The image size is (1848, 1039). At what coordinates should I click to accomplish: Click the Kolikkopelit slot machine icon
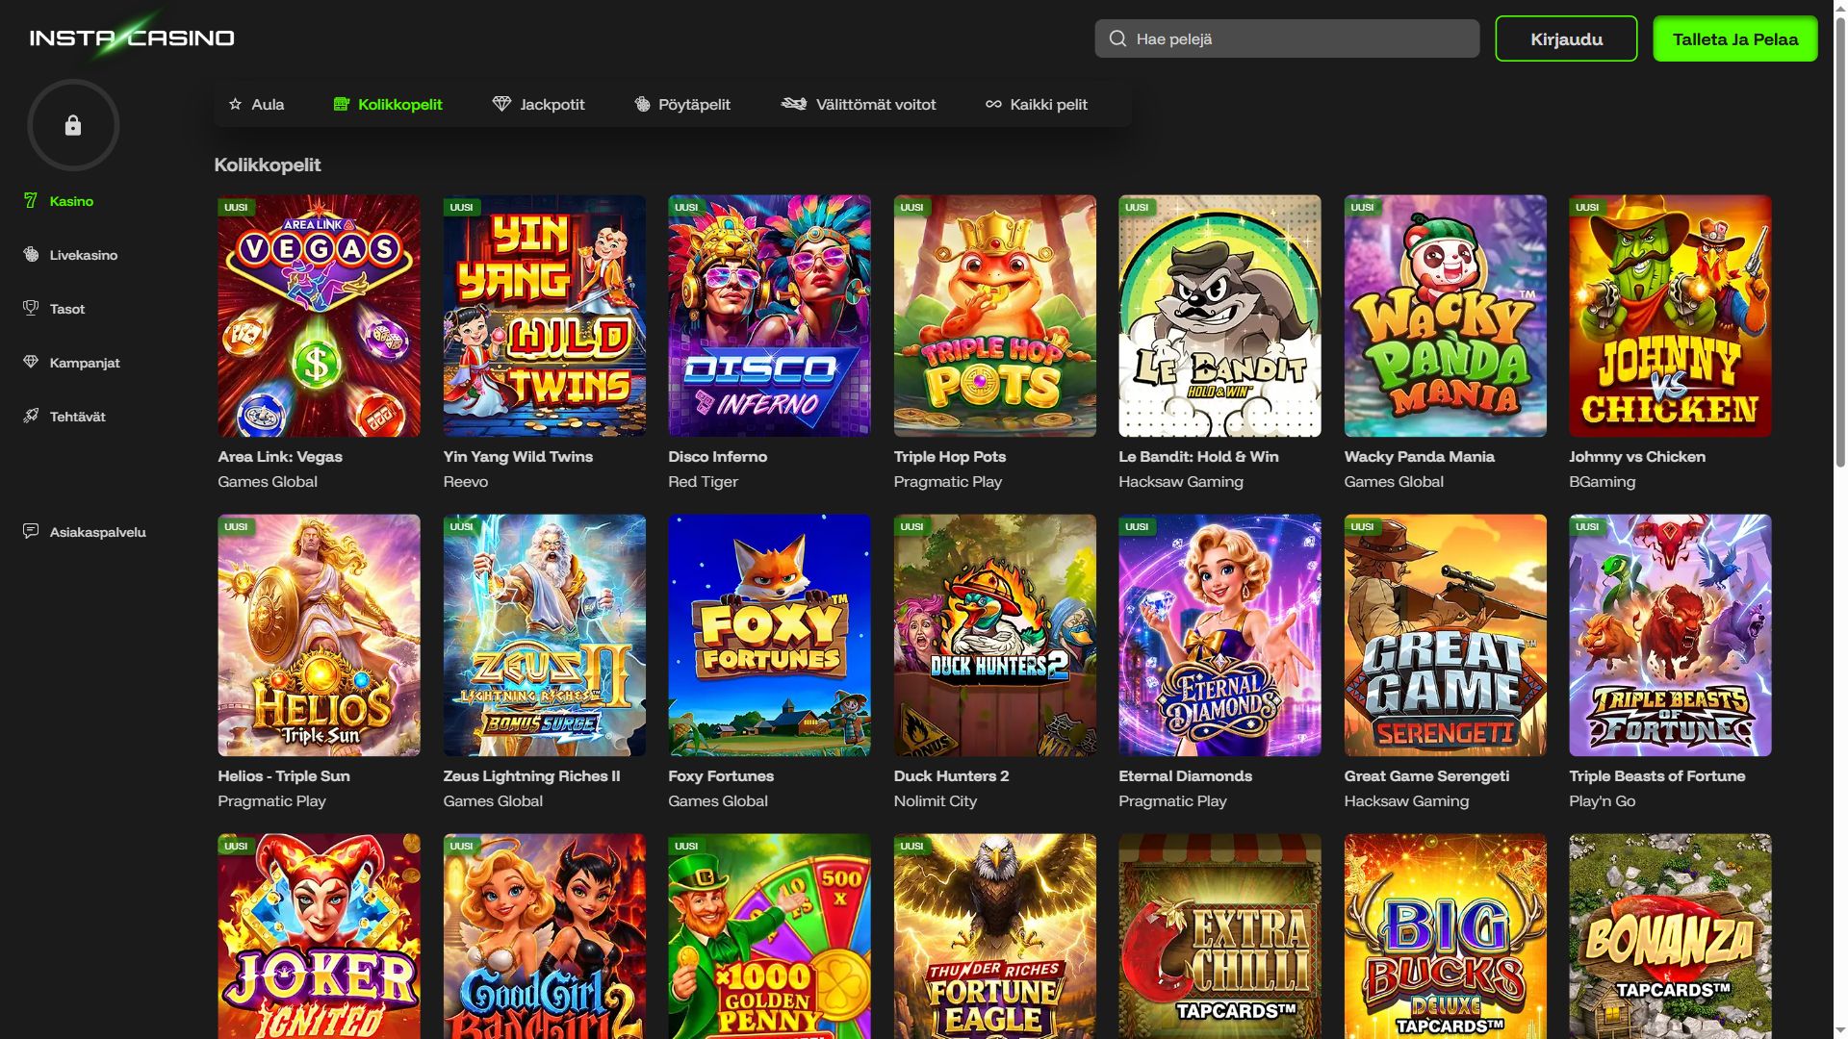[341, 104]
